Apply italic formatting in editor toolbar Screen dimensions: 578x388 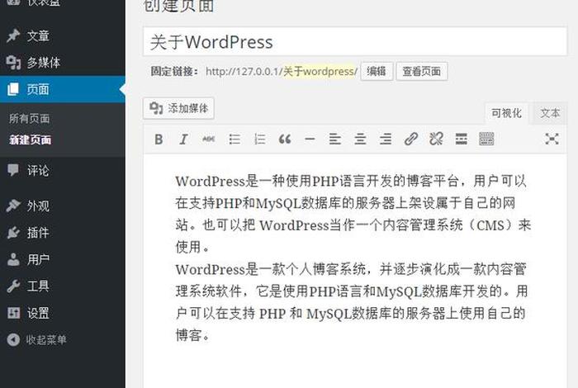[x=183, y=140]
